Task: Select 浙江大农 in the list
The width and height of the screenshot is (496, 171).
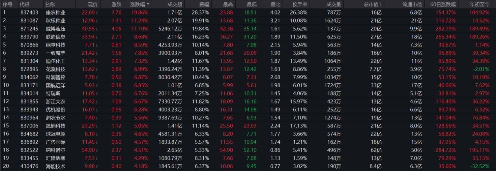Action: [56, 102]
